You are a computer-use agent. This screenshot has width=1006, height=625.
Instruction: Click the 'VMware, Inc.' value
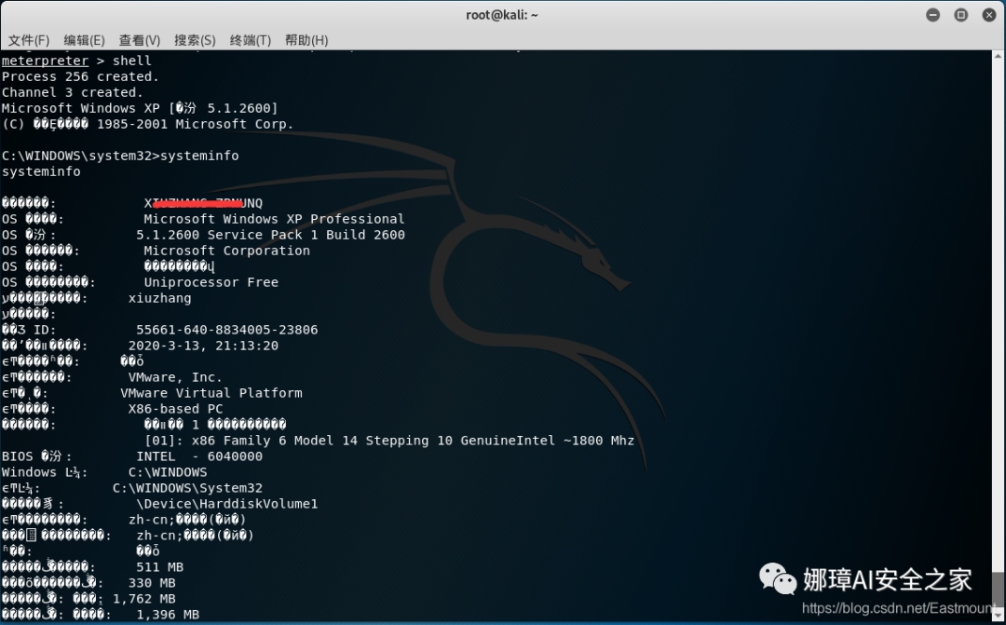[175, 377]
